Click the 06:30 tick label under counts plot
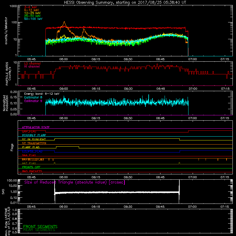 (128, 59)
